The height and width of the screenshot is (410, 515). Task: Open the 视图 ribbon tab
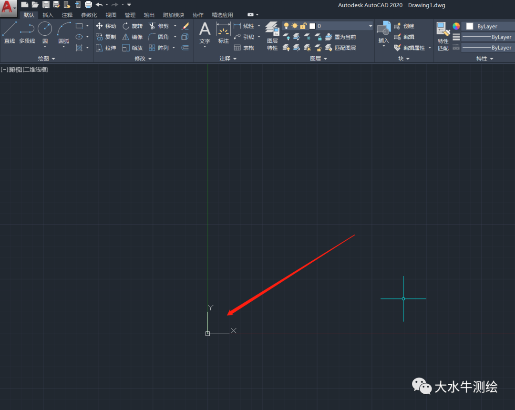tap(111, 15)
